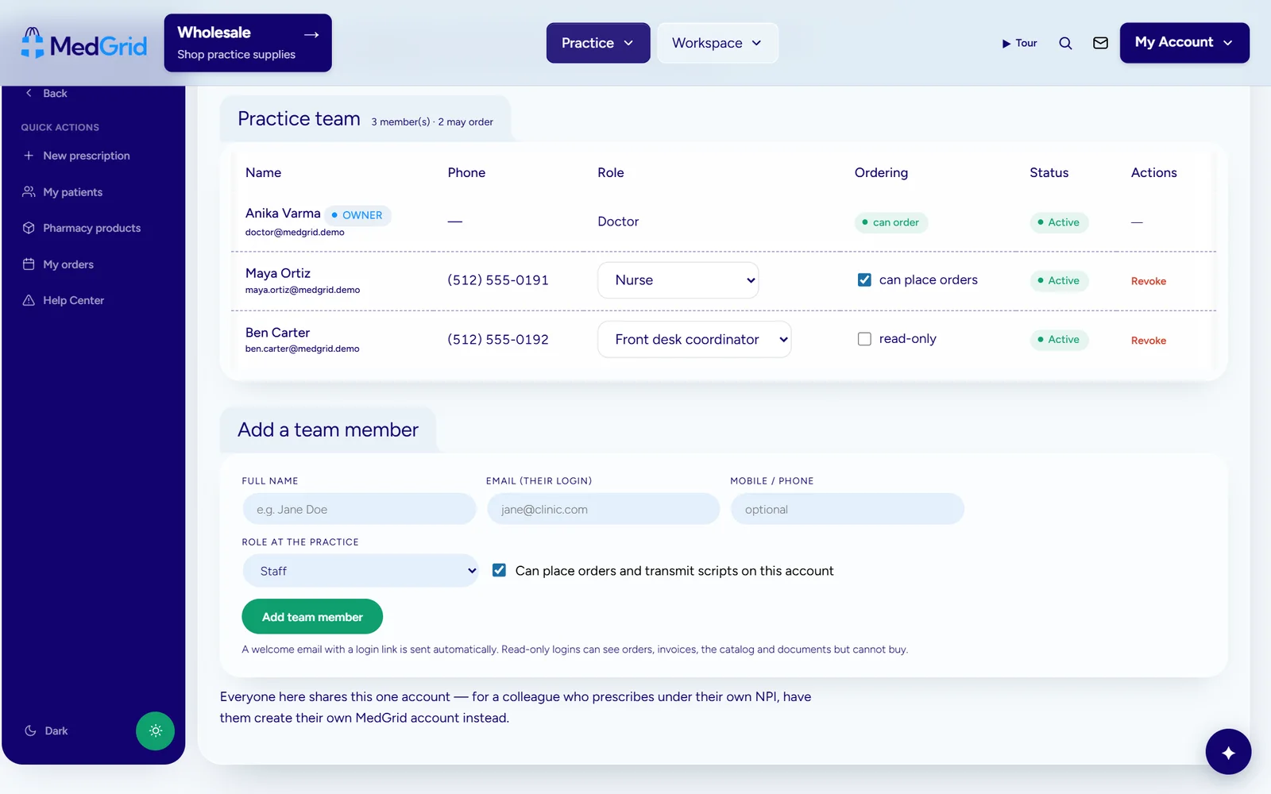Click Anika Varma's Active status badge
The width and height of the screenshot is (1271, 794).
click(x=1059, y=222)
